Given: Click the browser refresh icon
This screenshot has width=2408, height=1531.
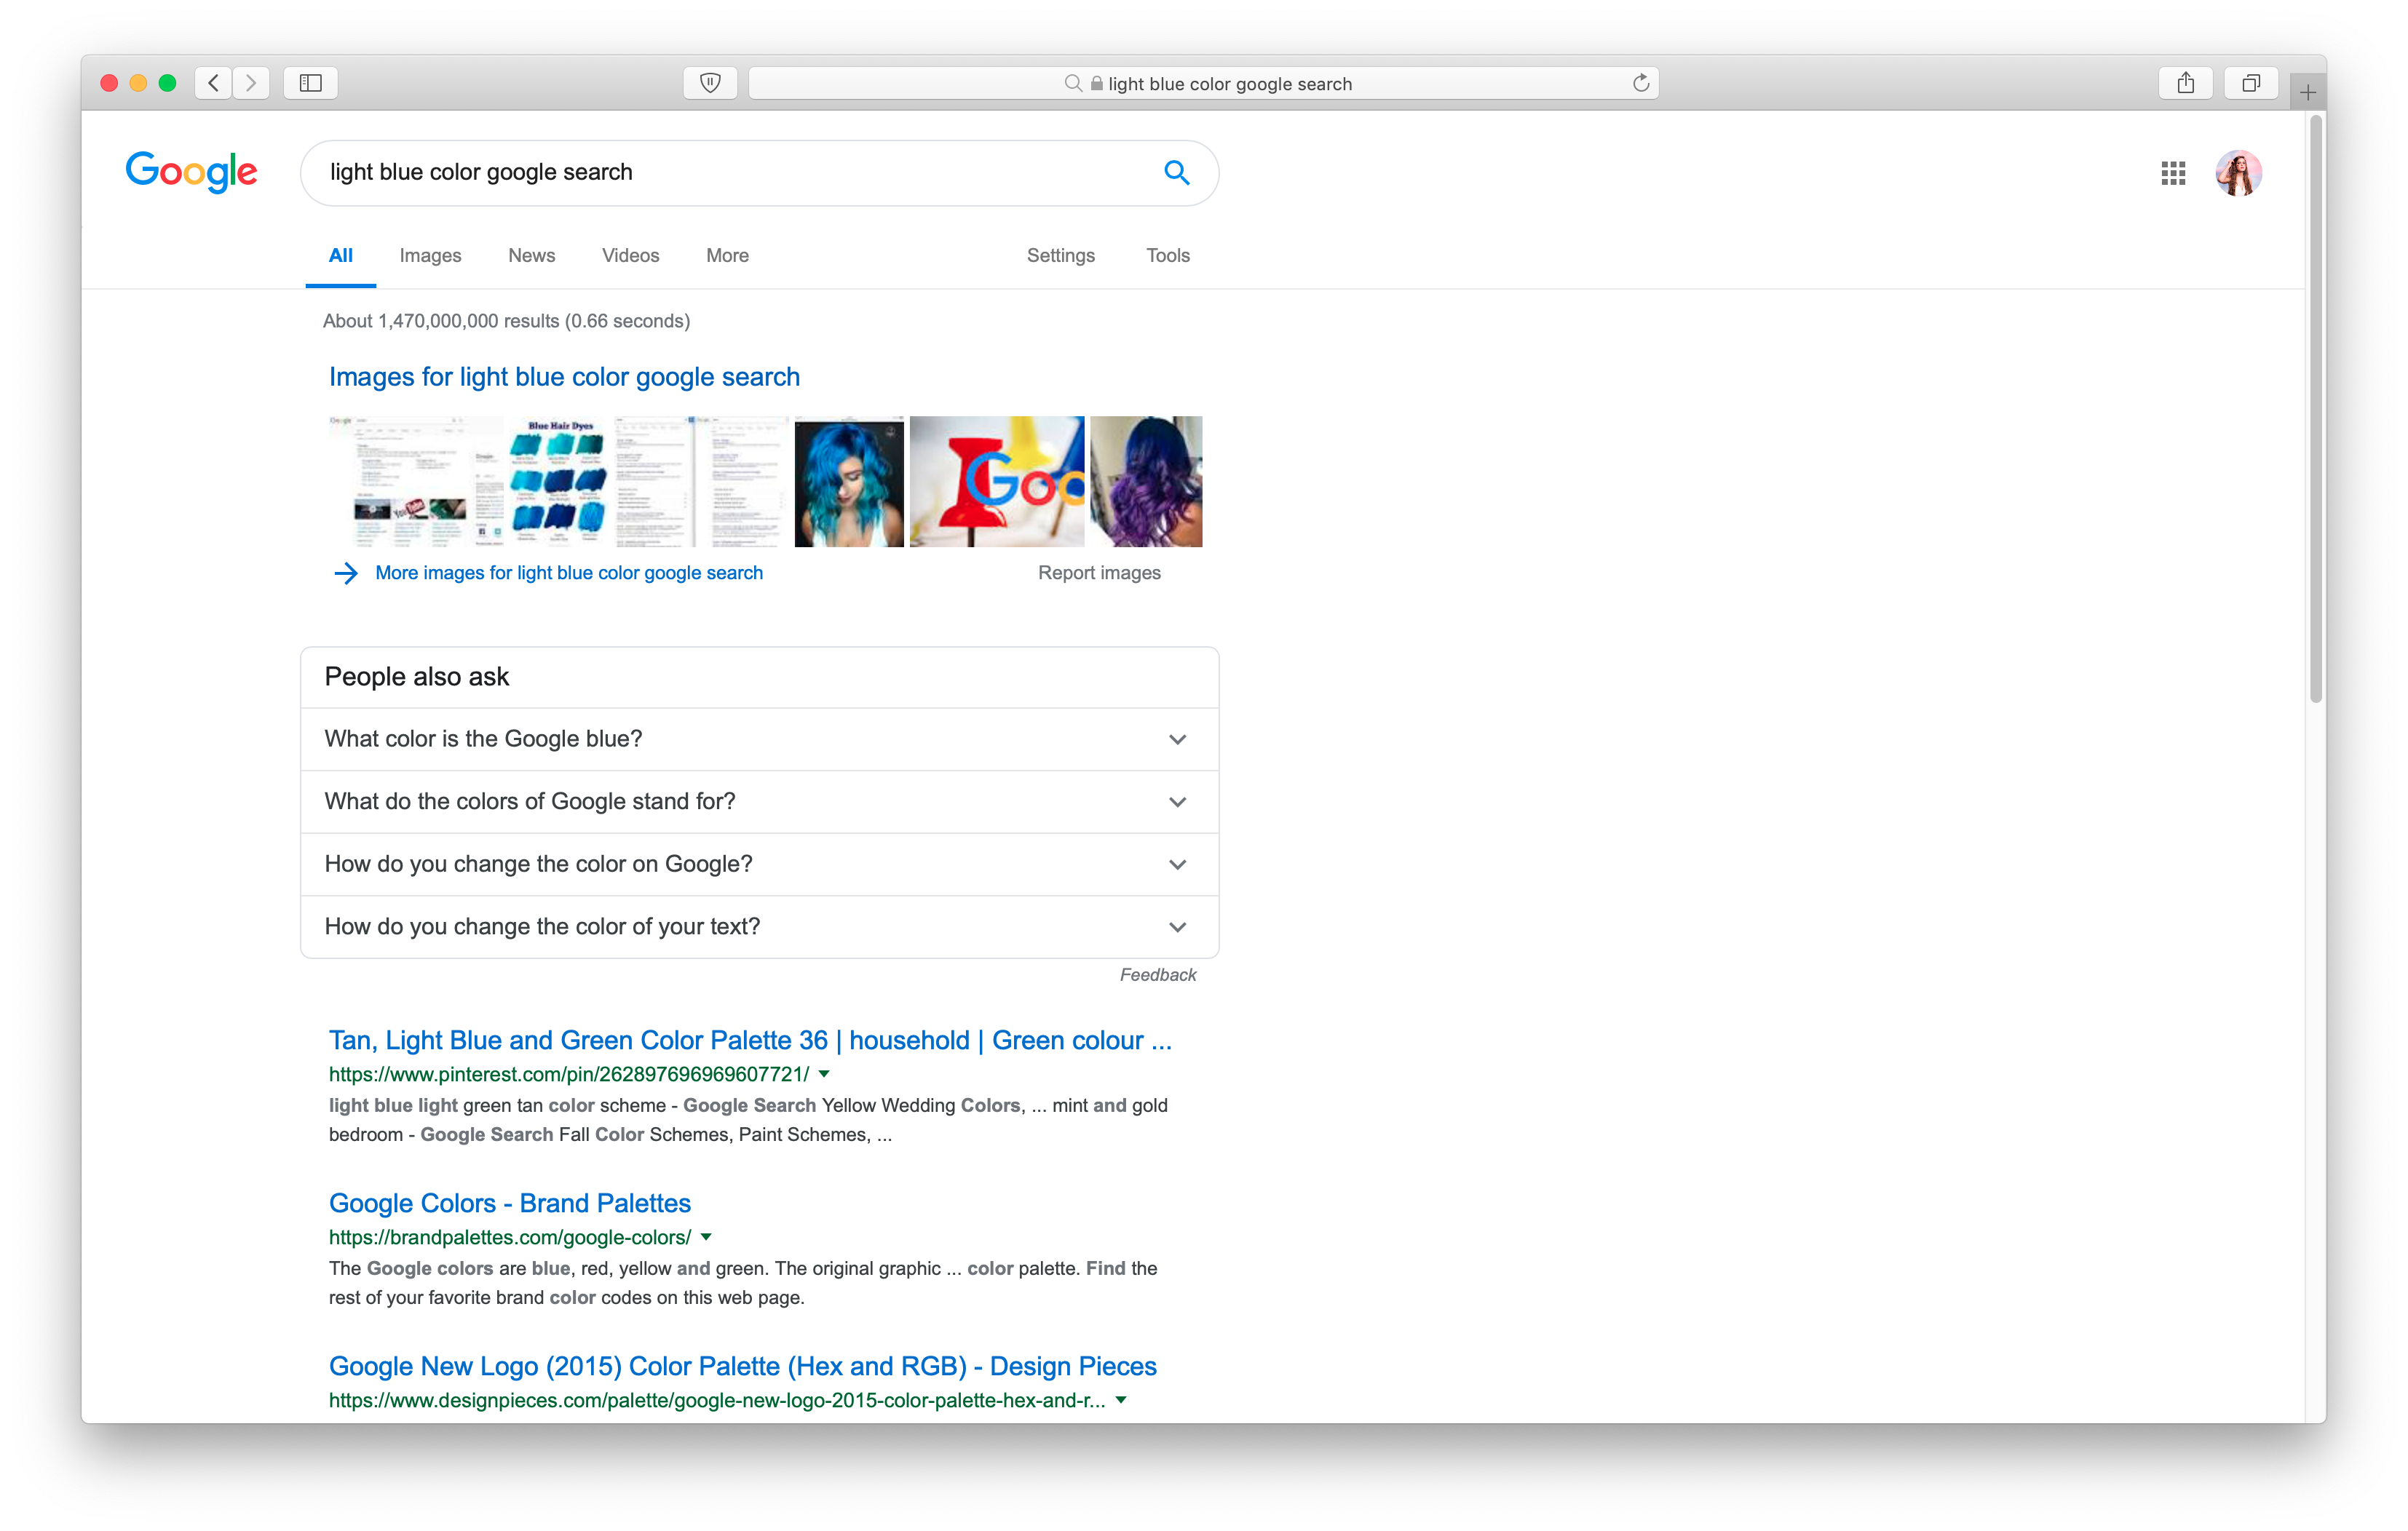Looking at the screenshot, I should tap(1639, 82).
